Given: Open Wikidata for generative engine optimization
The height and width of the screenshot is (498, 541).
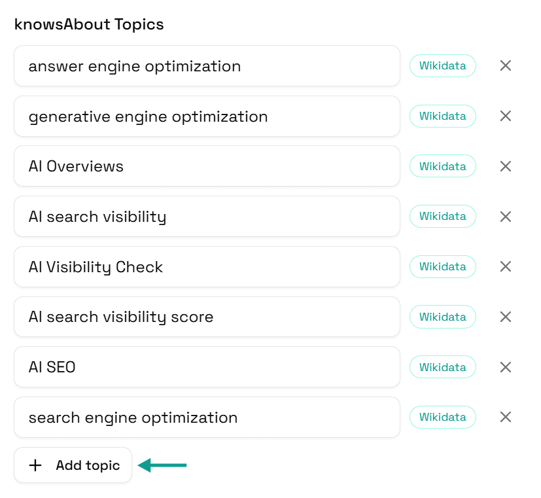Looking at the screenshot, I should tap(443, 116).
